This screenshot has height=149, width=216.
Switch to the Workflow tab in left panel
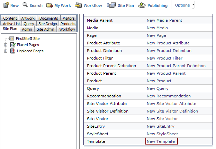(67, 29)
